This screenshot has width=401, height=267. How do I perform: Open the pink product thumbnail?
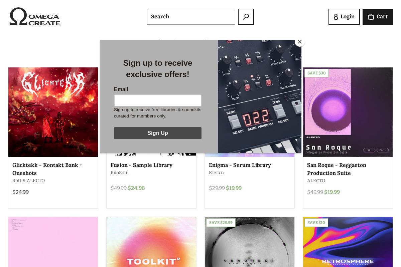point(53,242)
